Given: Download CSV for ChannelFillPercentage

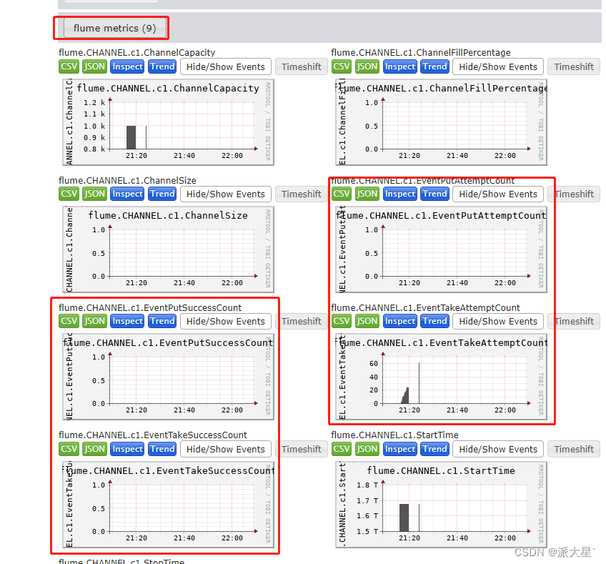Looking at the screenshot, I should pyautogui.click(x=342, y=66).
